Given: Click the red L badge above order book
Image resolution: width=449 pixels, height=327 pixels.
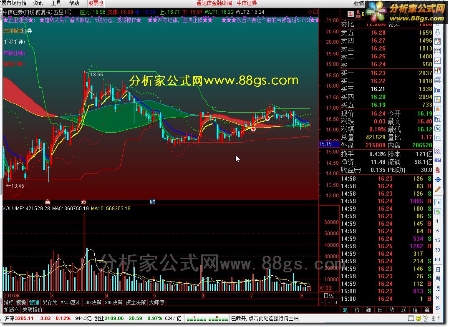Looking at the screenshot, I should [x=351, y=13].
